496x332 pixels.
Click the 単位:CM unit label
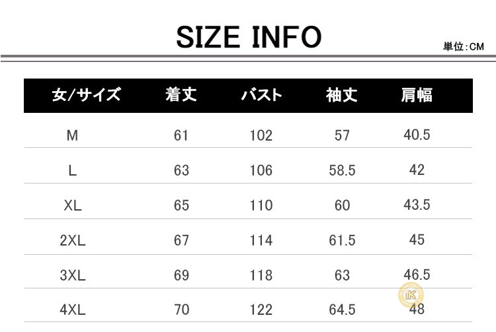pos(464,47)
